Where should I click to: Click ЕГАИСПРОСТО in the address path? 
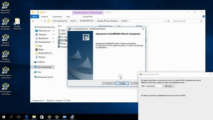point(87,21)
